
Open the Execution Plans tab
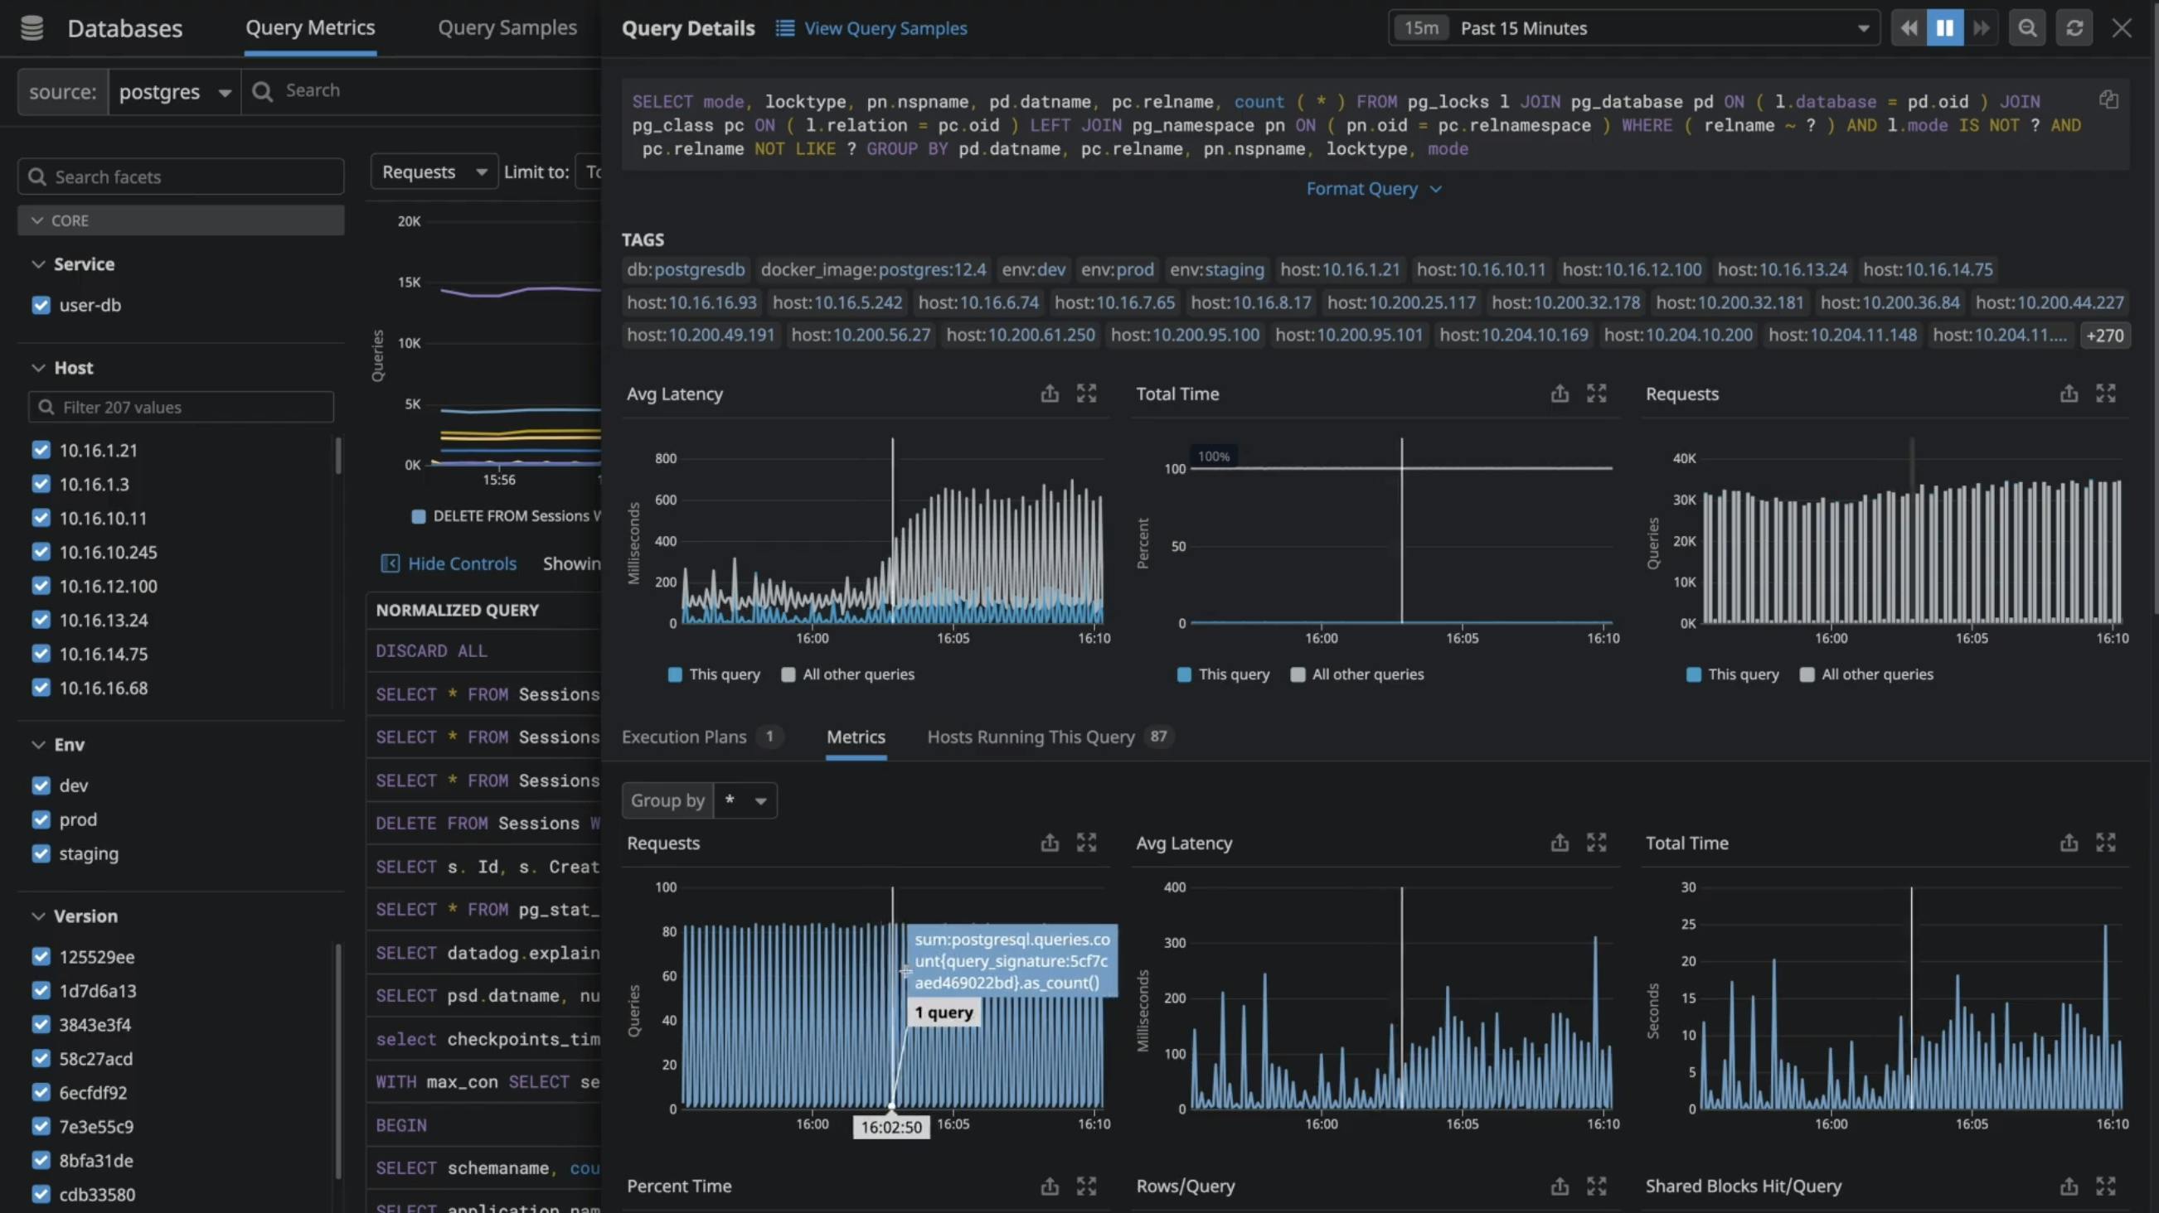tap(684, 737)
